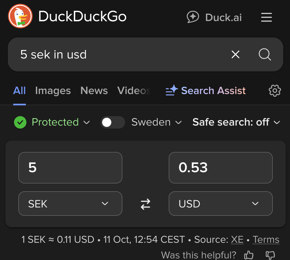The image size is (290, 260).
Task: Open the Safe search dropdown
Action: click(x=236, y=123)
